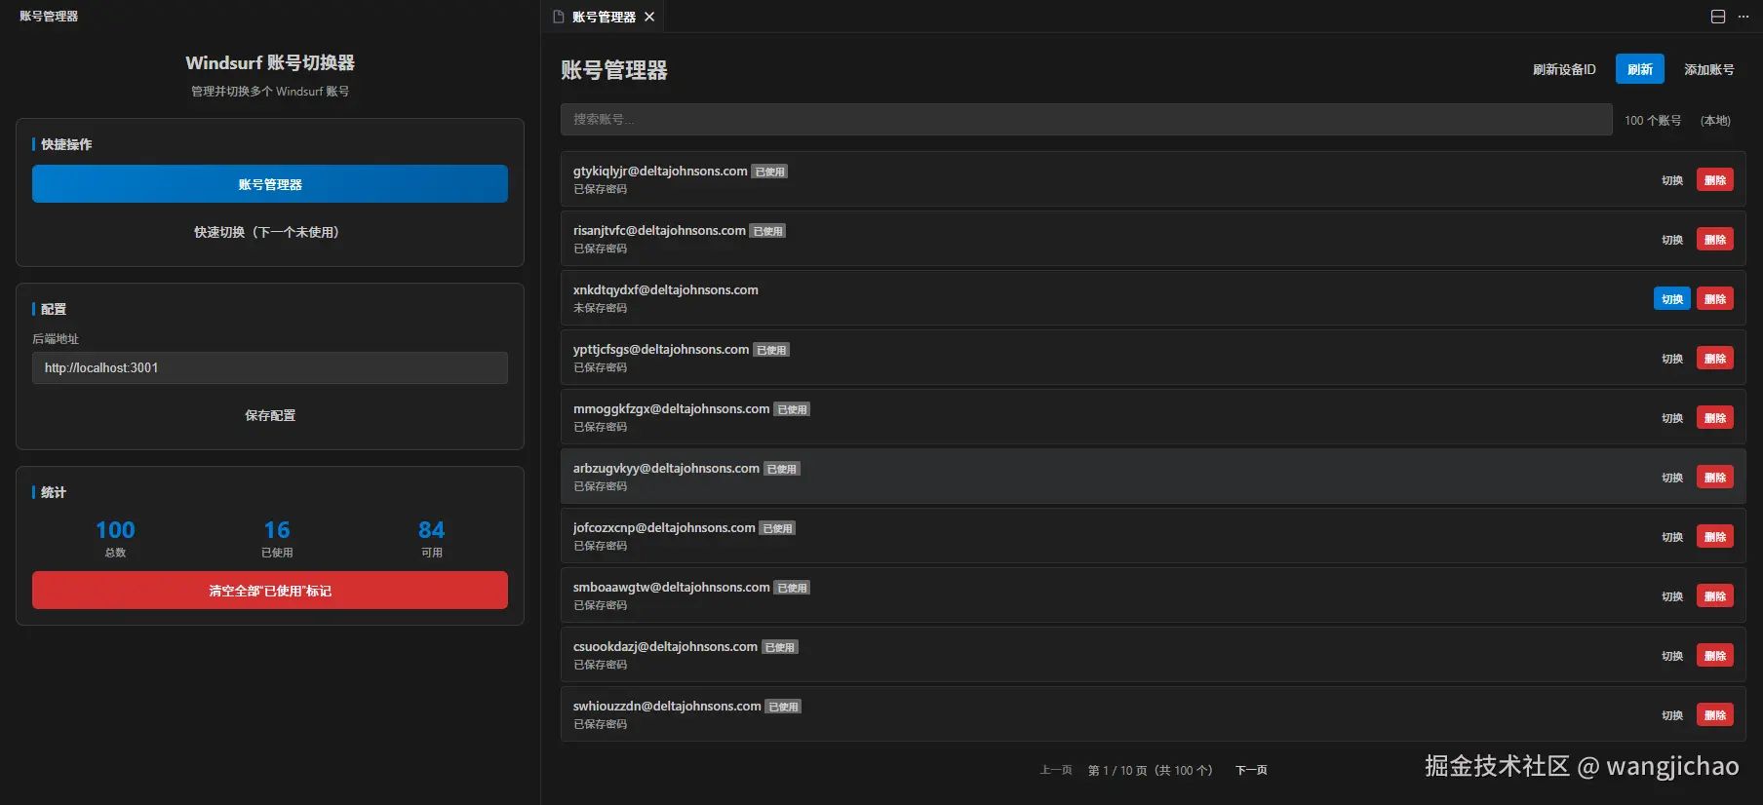Click the 保存配置 button

(270, 415)
